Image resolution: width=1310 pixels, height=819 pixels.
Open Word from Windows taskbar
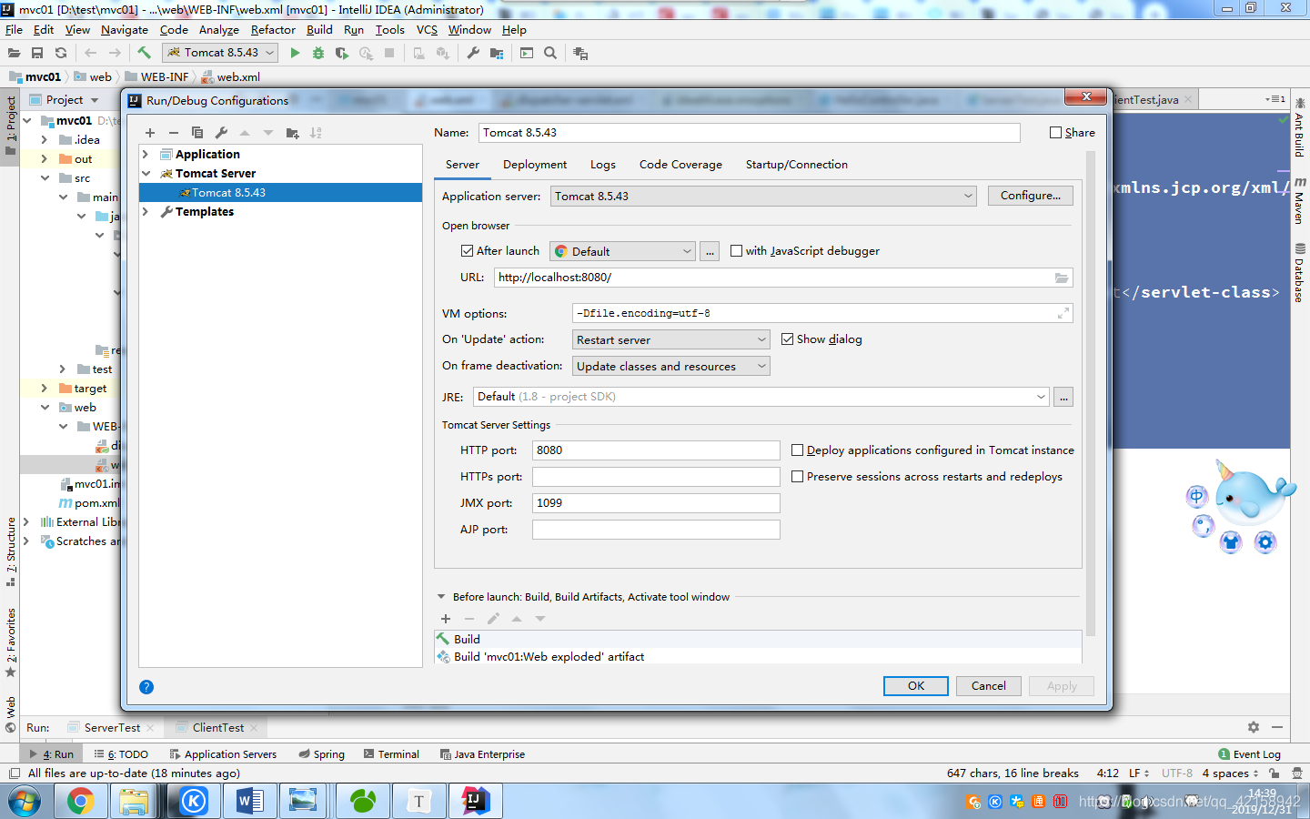(x=249, y=801)
